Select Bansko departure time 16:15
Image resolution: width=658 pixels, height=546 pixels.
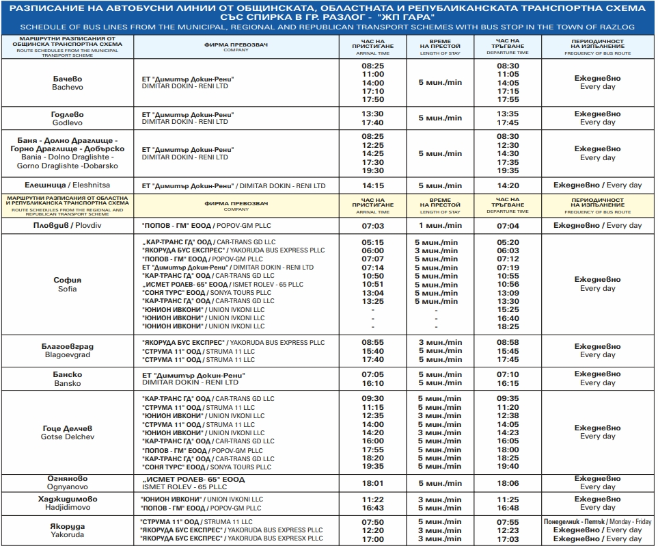click(x=508, y=383)
